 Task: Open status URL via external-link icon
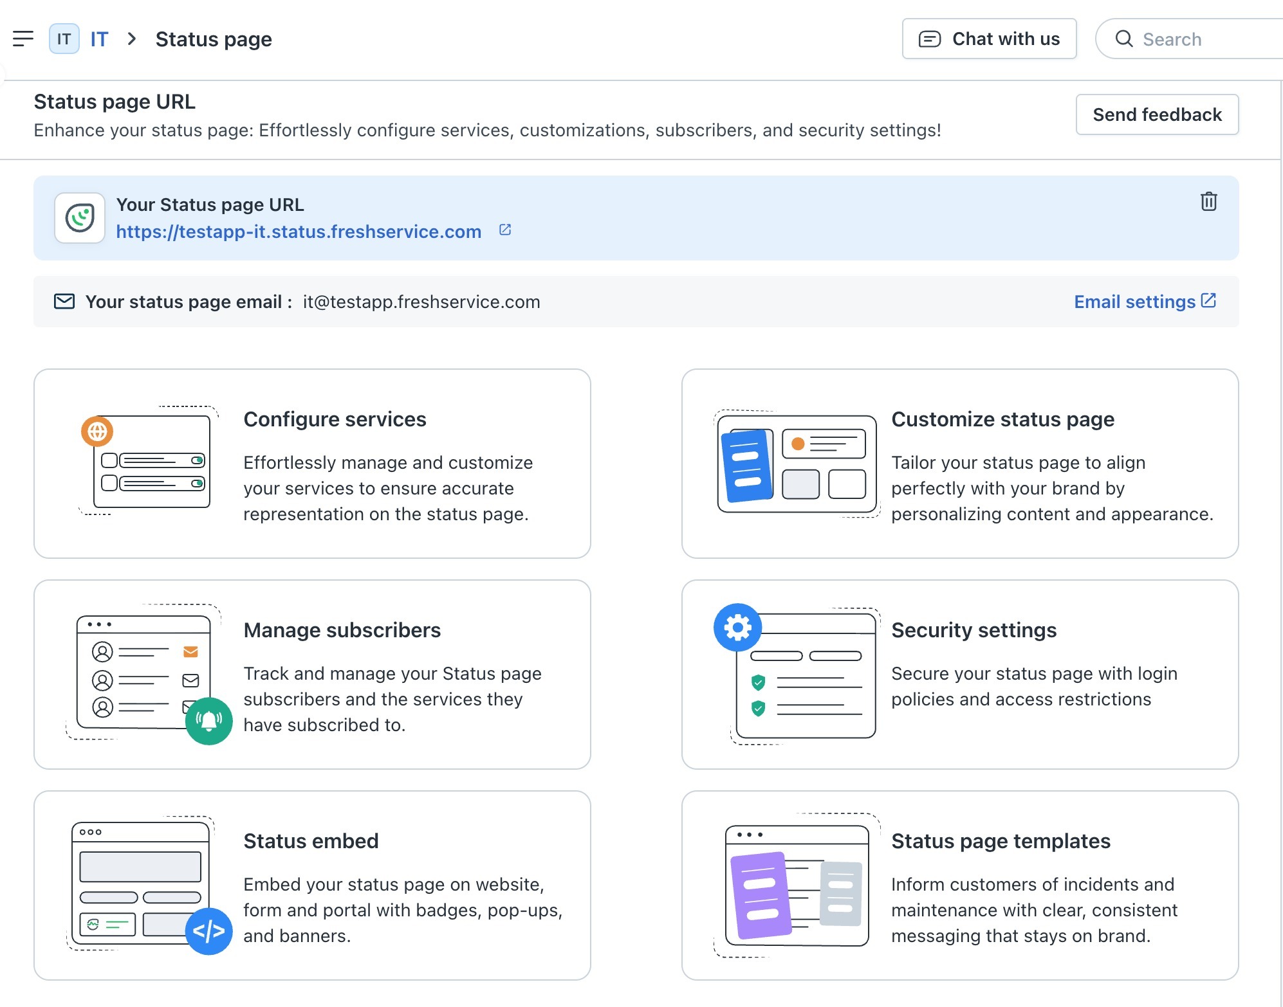pyautogui.click(x=505, y=230)
